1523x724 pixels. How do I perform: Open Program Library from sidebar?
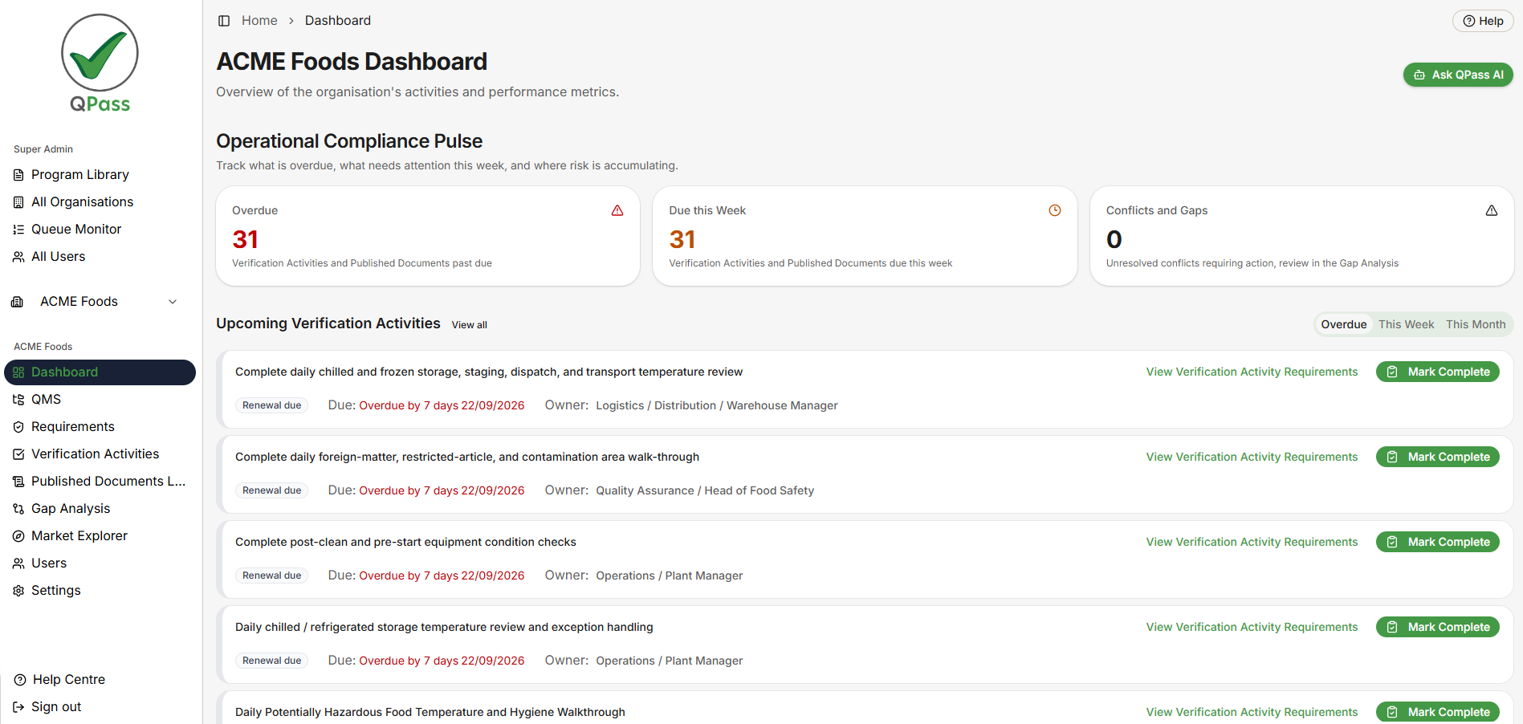pos(79,174)
